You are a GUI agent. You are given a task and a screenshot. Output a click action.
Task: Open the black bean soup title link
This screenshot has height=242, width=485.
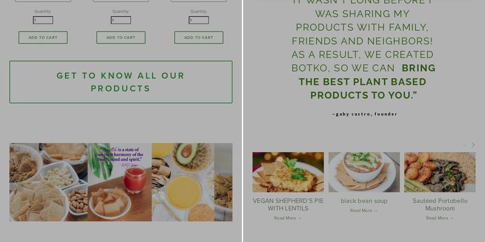point(364,201)
